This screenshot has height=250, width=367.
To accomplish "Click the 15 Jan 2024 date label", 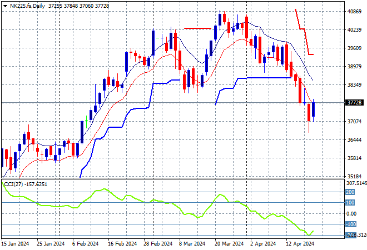I will pos(15,244).
